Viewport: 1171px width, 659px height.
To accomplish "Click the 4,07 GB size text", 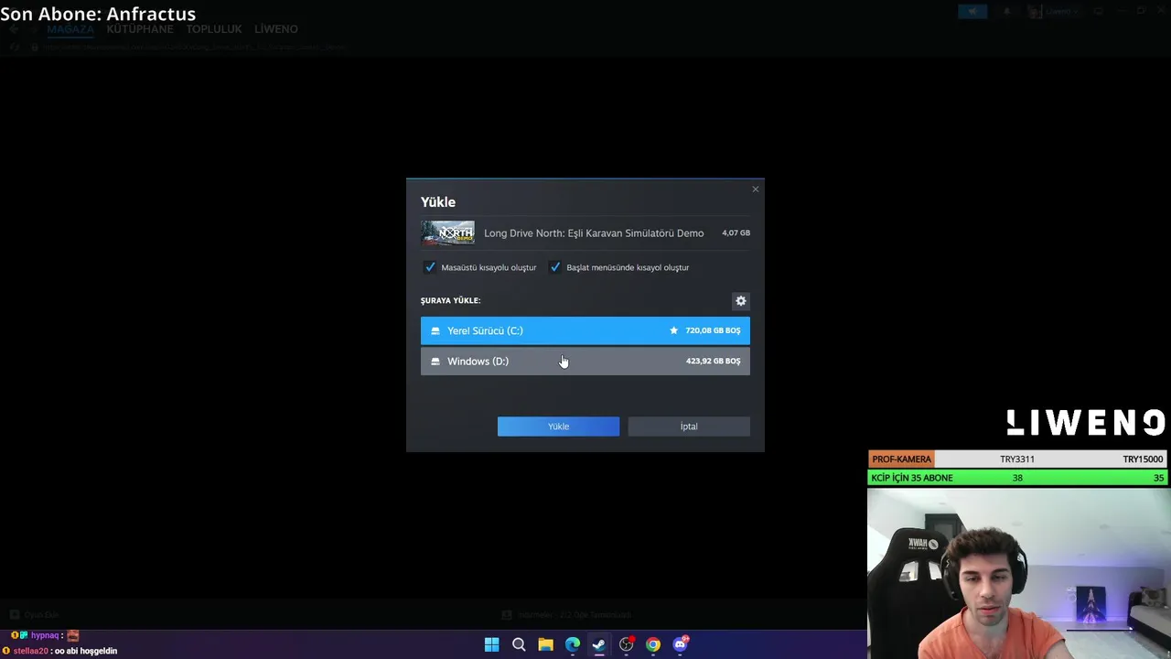I will [x=736, y=232].
